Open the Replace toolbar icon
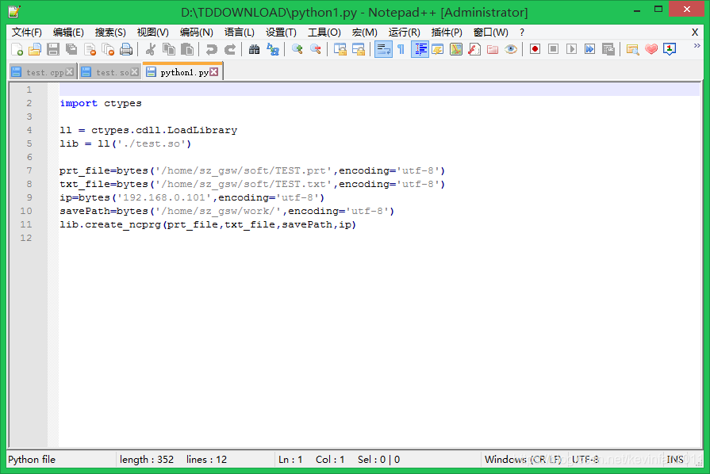710x474 pixels. pyautogui.click(x=273, y=49)
